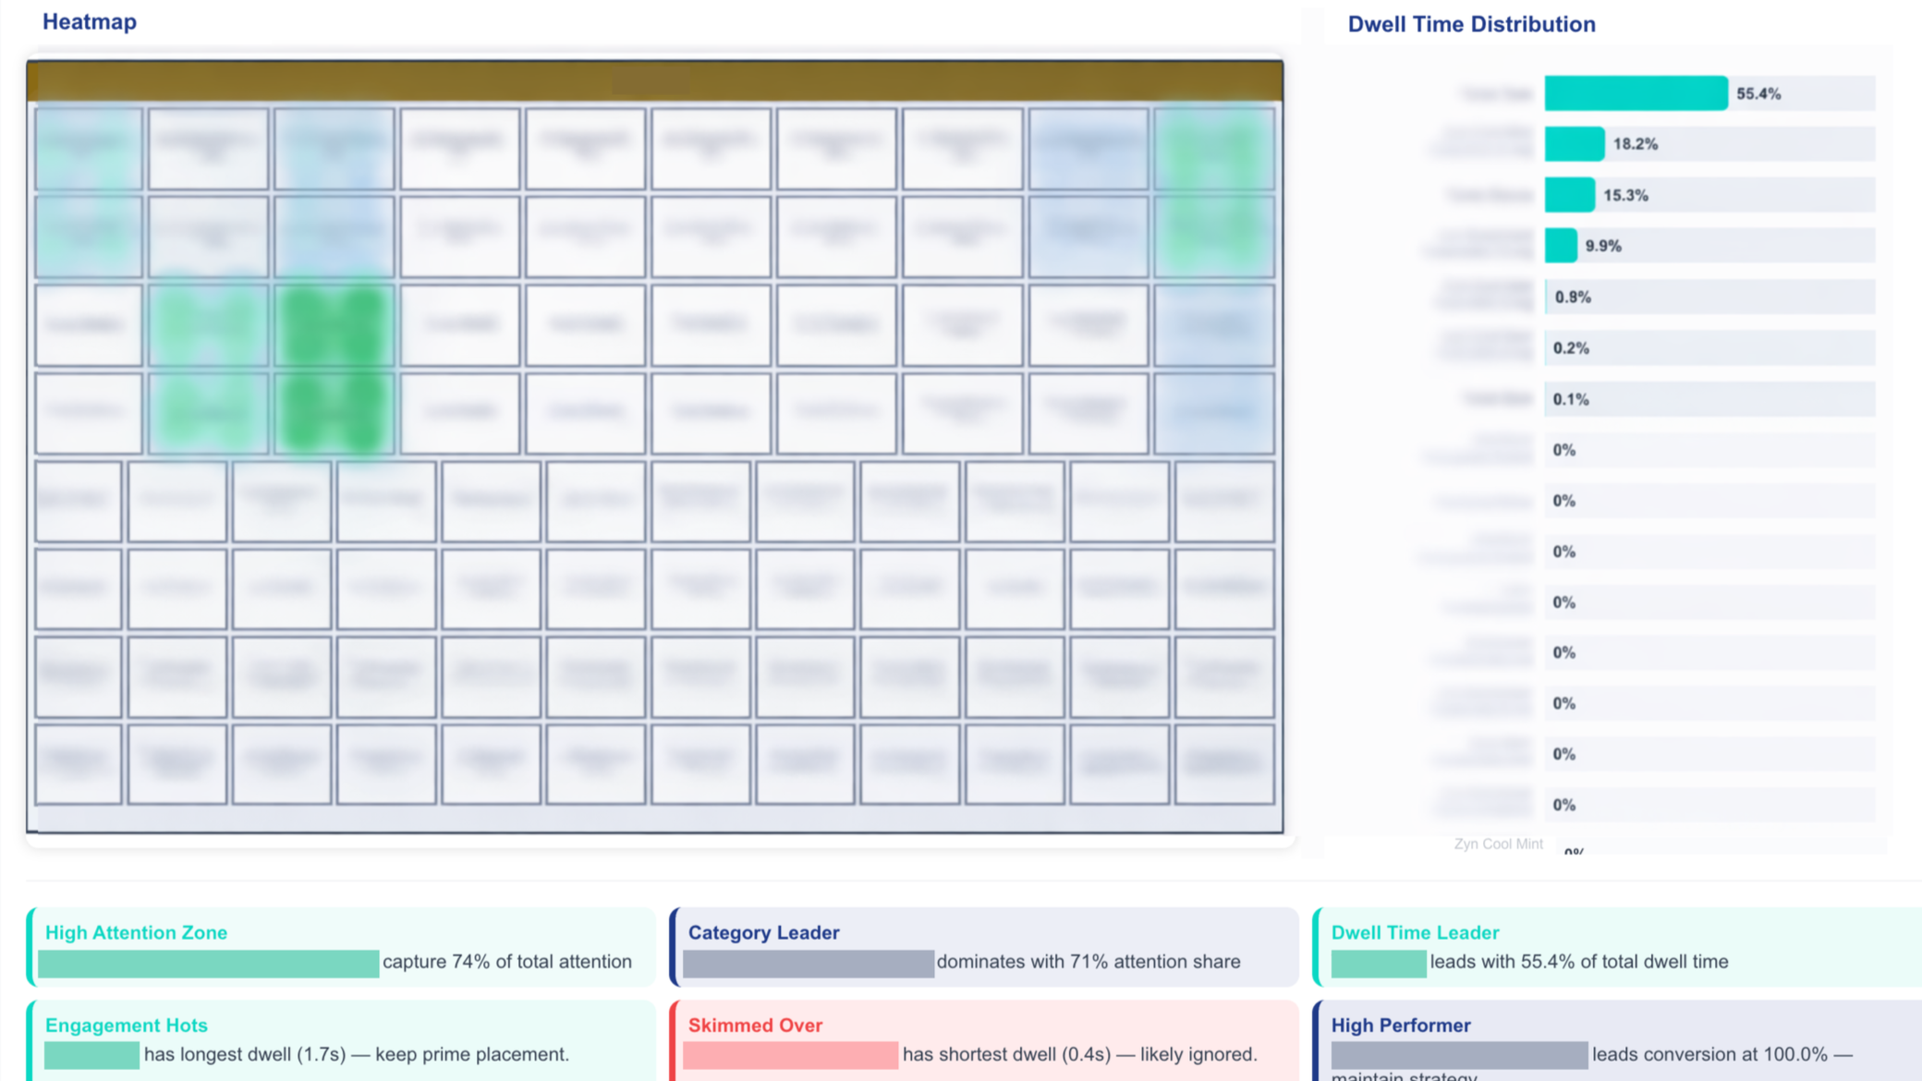This screenshot has width=1922, height=1081.
Task: Click the 55.4% dwell time bar
Action: pyautogui.click(x=1636, y=93)
